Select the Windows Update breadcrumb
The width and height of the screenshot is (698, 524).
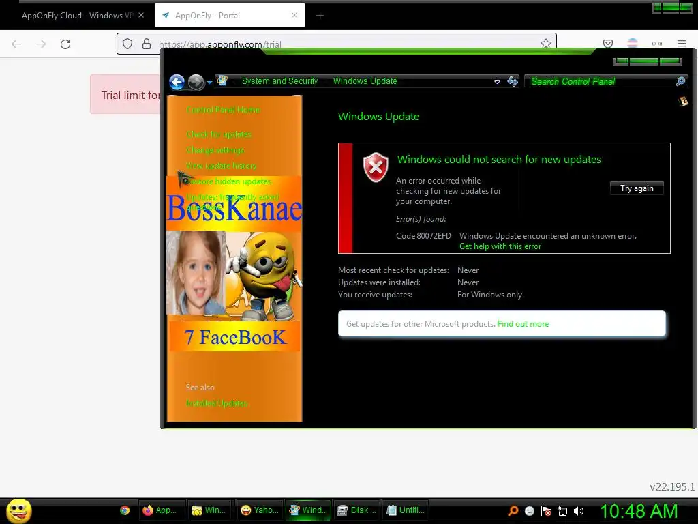click(x=365, y=81)
